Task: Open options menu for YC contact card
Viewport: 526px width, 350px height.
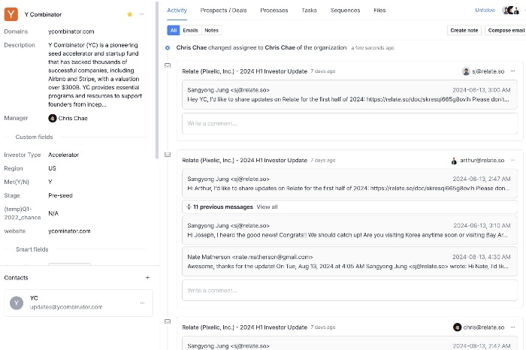Action: (x=143, y=303)
